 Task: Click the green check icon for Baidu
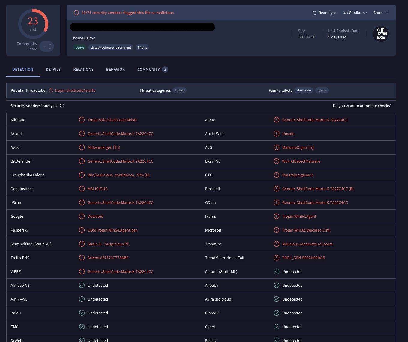(82, 313)
